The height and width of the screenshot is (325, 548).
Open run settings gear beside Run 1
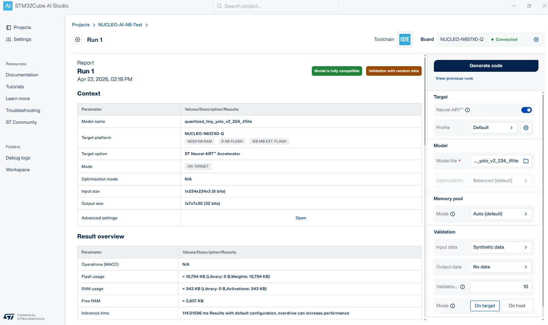(x=78, y=40)
